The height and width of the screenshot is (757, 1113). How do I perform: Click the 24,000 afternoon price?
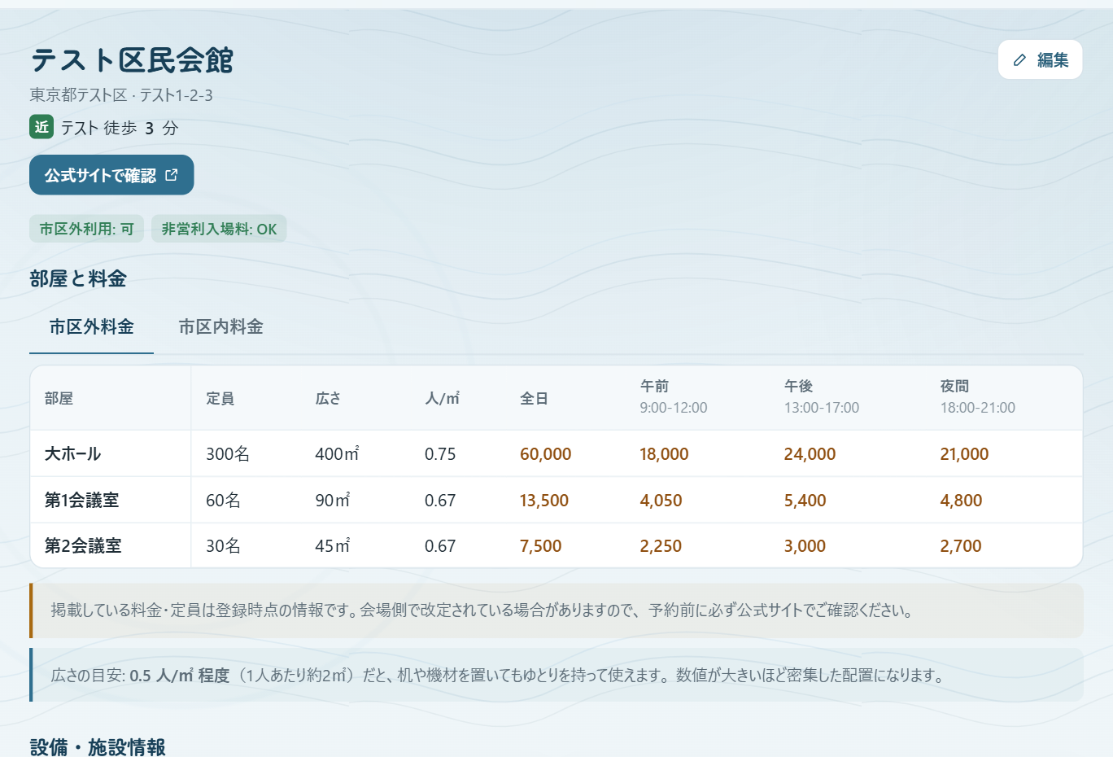point(810,453)
